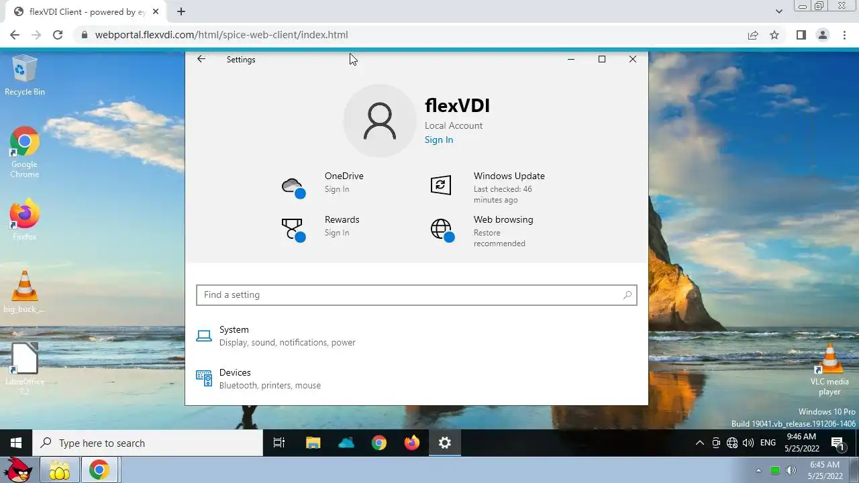Image resolution: width=859 pixels, height=483 pixels.
Task: Open the System settings category
Action: (x=416, y=335)
